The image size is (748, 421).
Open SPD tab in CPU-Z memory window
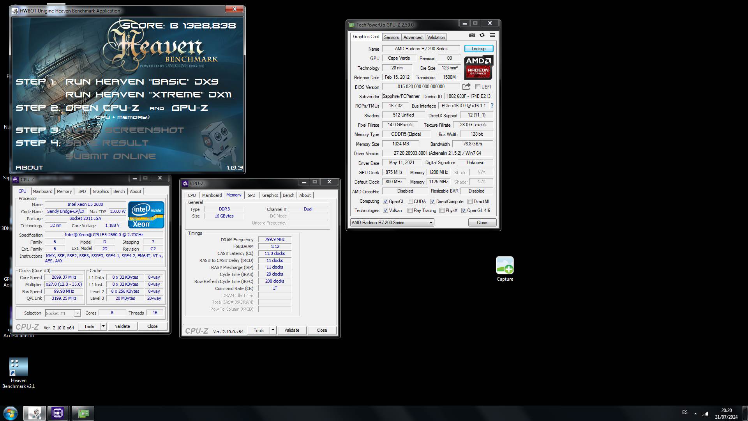(252, 195)
